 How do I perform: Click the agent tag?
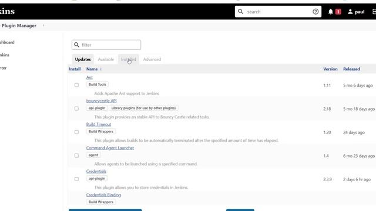[x=93, y=155]
